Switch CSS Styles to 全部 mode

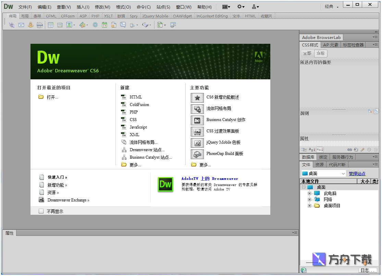(307, 53)
